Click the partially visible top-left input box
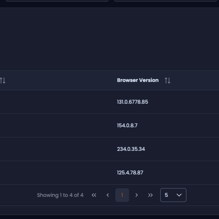 pyautogui.click(x=57, y=1)
